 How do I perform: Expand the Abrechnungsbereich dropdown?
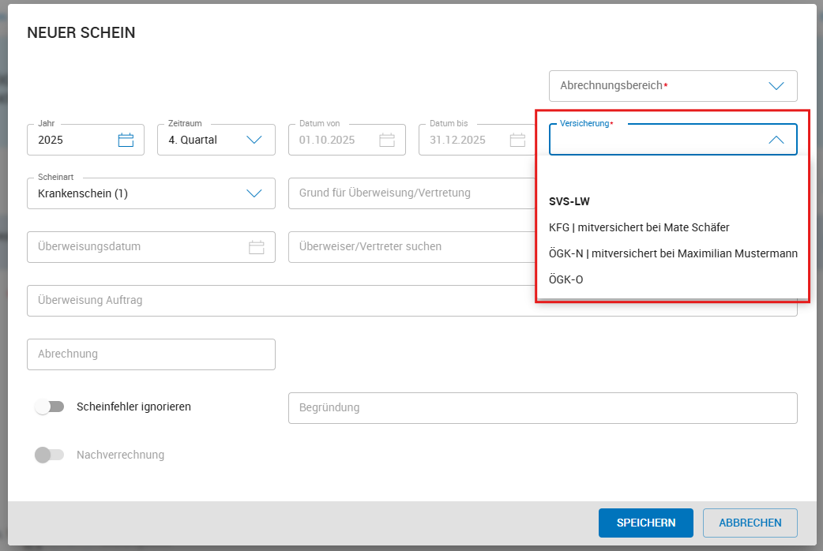776,86
